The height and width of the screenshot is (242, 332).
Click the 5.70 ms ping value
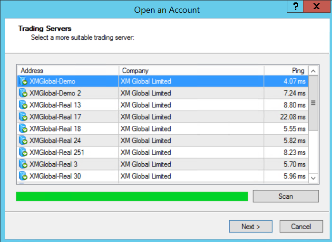tap(294, 164)
